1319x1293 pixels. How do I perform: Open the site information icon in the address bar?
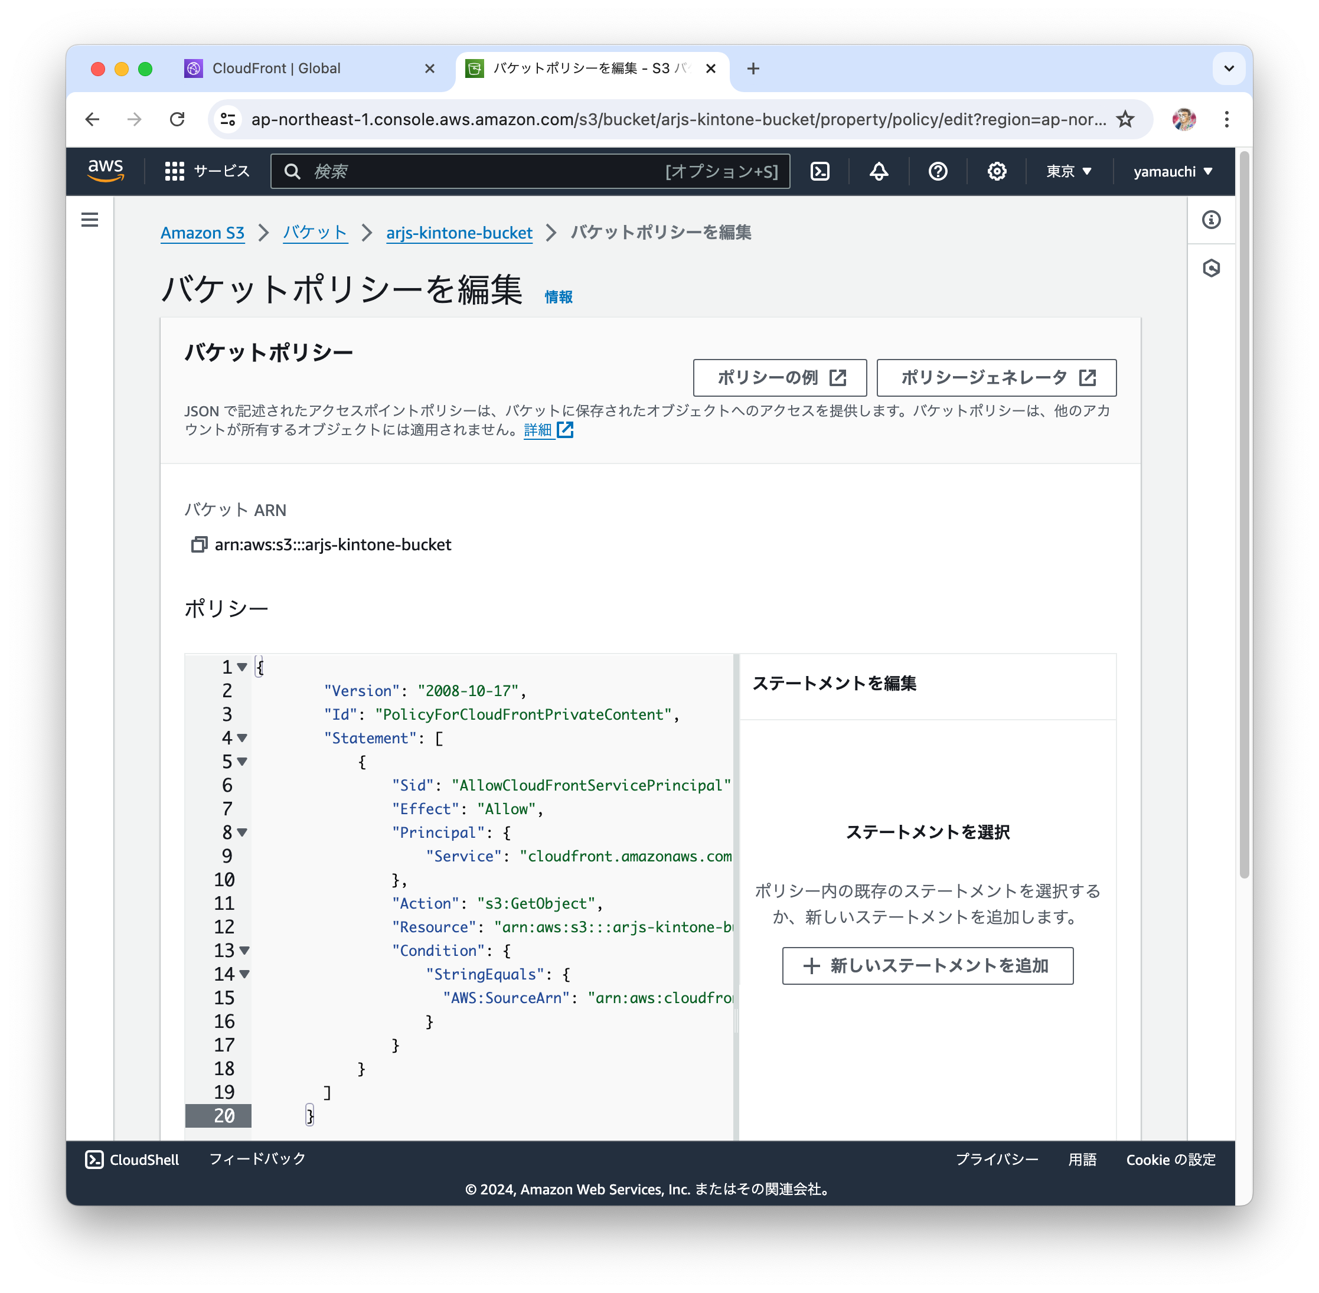tap(227, 119)
